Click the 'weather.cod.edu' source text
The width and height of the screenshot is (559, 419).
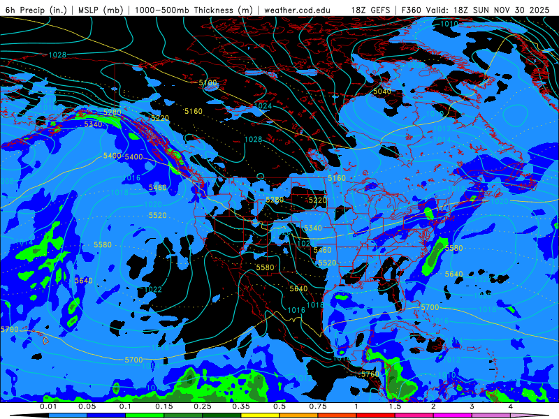point(297,10)
